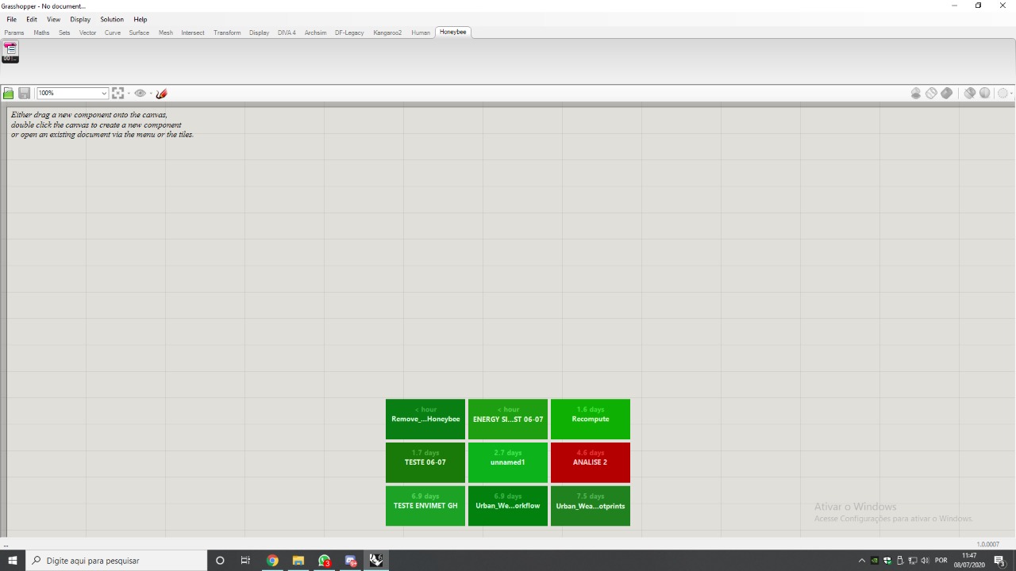Select the Honeybee tab
The width and height of the screenshot is (1016, 571).
[x=453, y=32]
